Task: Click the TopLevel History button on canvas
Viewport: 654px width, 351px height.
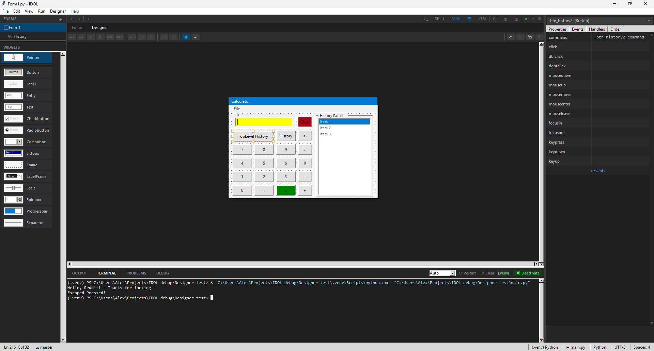Action: 253,136
